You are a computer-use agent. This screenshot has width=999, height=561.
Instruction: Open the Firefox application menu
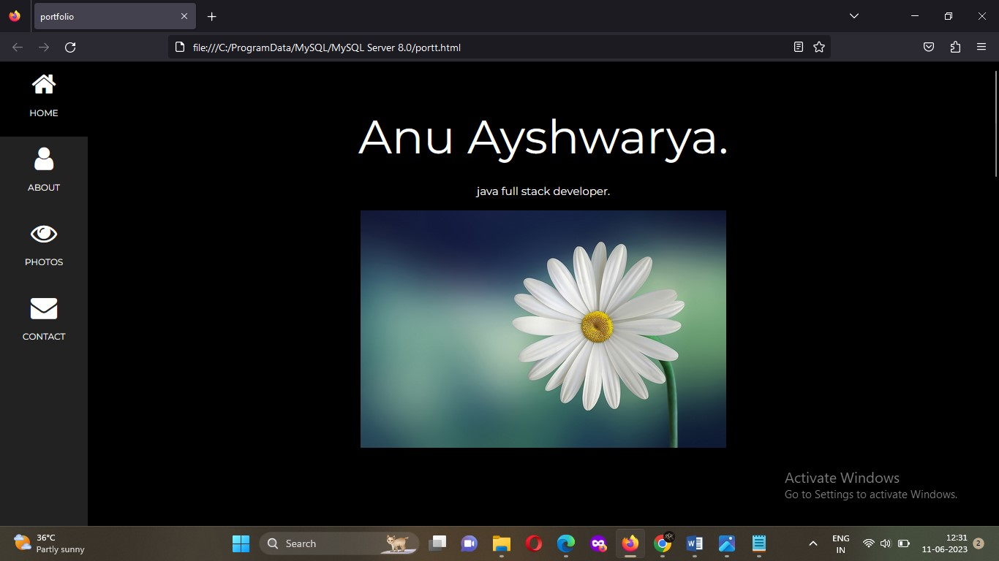pos(981,47)
